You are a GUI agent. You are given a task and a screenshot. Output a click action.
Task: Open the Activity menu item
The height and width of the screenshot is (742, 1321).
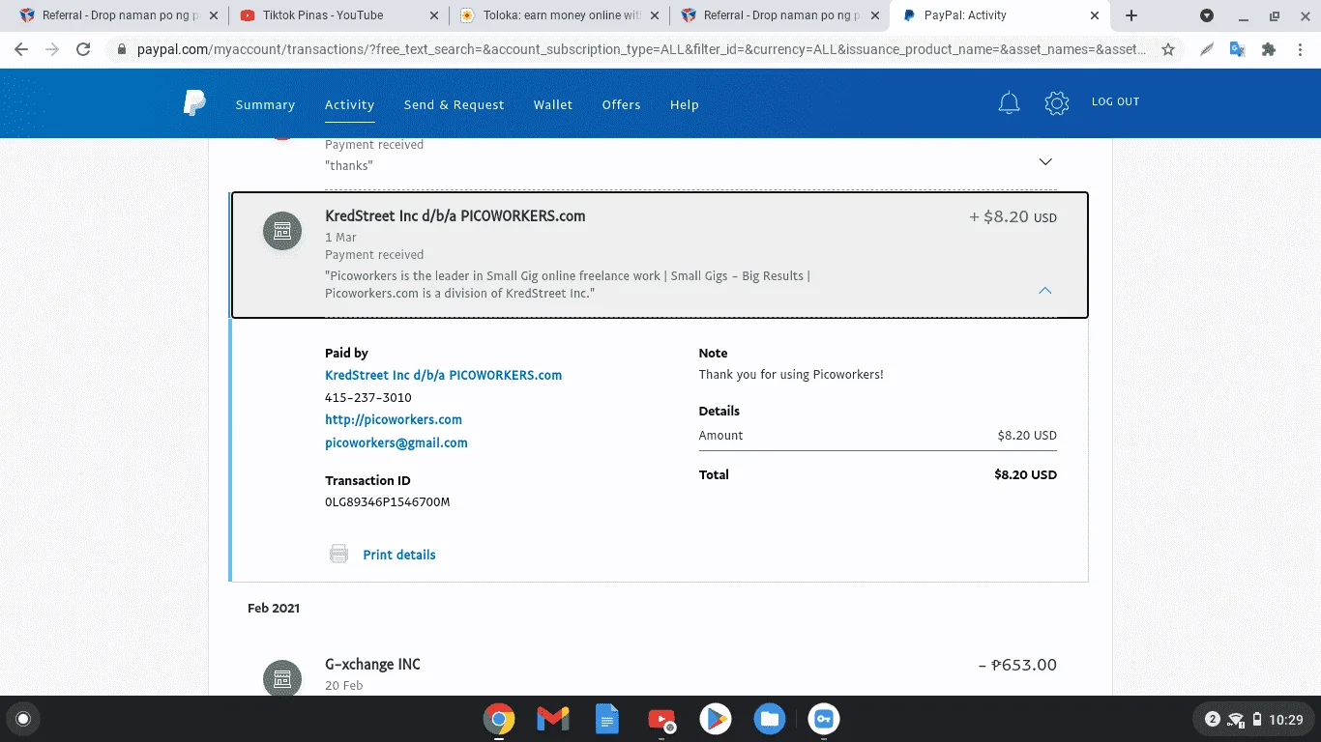pyautogui.click(x=349, y=104)
